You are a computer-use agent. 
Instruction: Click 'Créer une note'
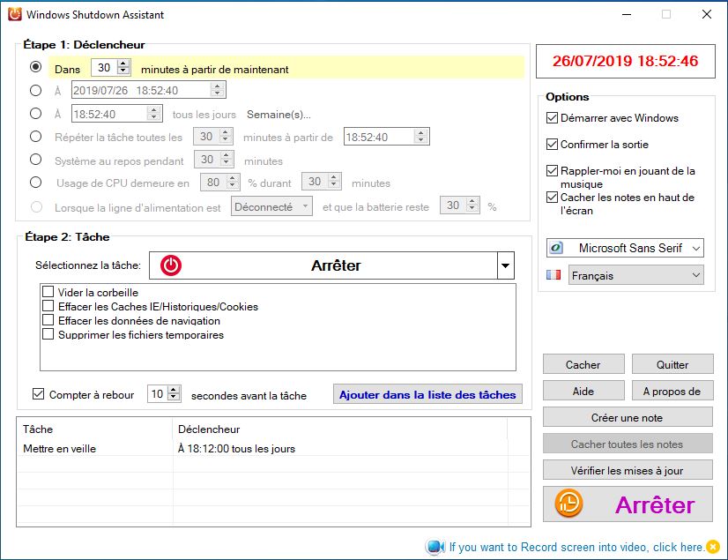(628, 417)
